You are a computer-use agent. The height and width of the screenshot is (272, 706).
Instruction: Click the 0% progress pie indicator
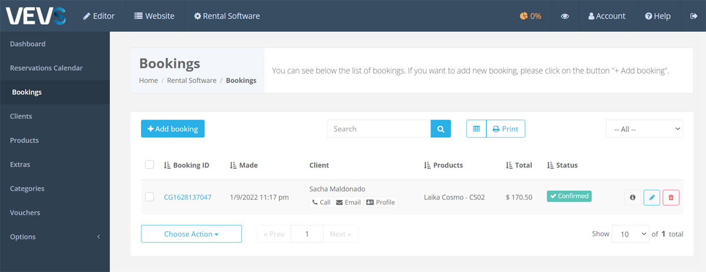[x=530, y=16]
